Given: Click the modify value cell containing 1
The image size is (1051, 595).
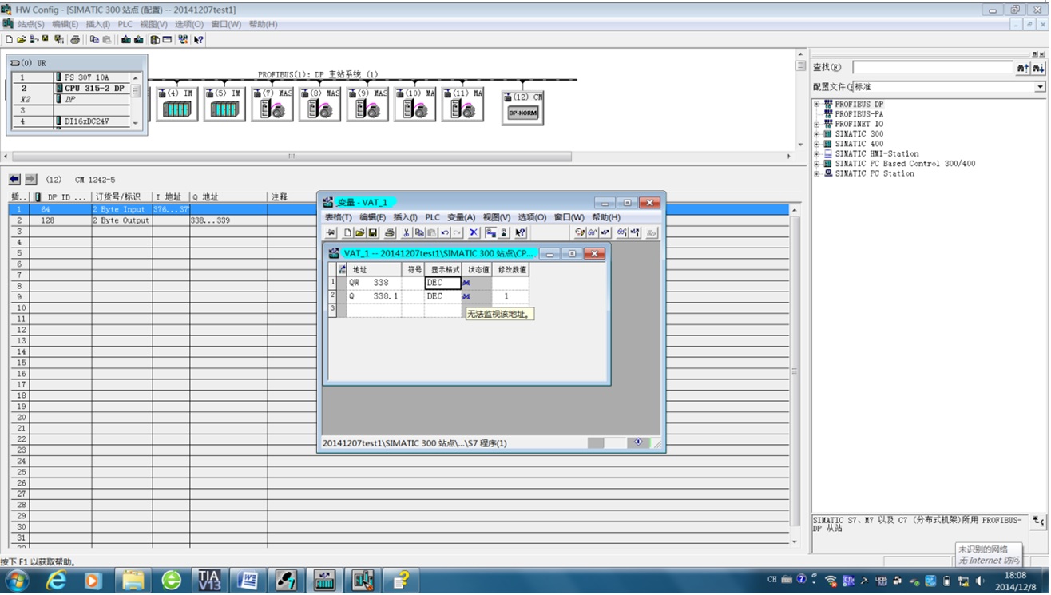Looking at the screenshot, I should [x=510, y=296].
